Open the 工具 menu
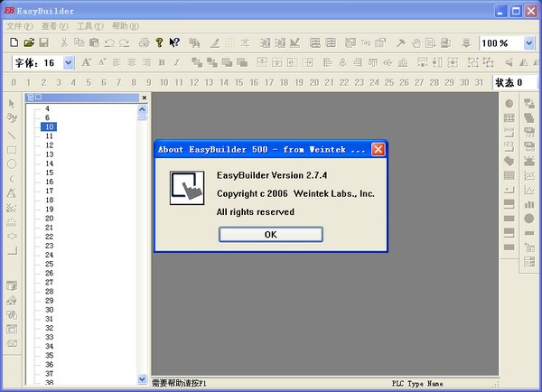The width and height of the screenshot is (542, 392). tap(91, 26)
